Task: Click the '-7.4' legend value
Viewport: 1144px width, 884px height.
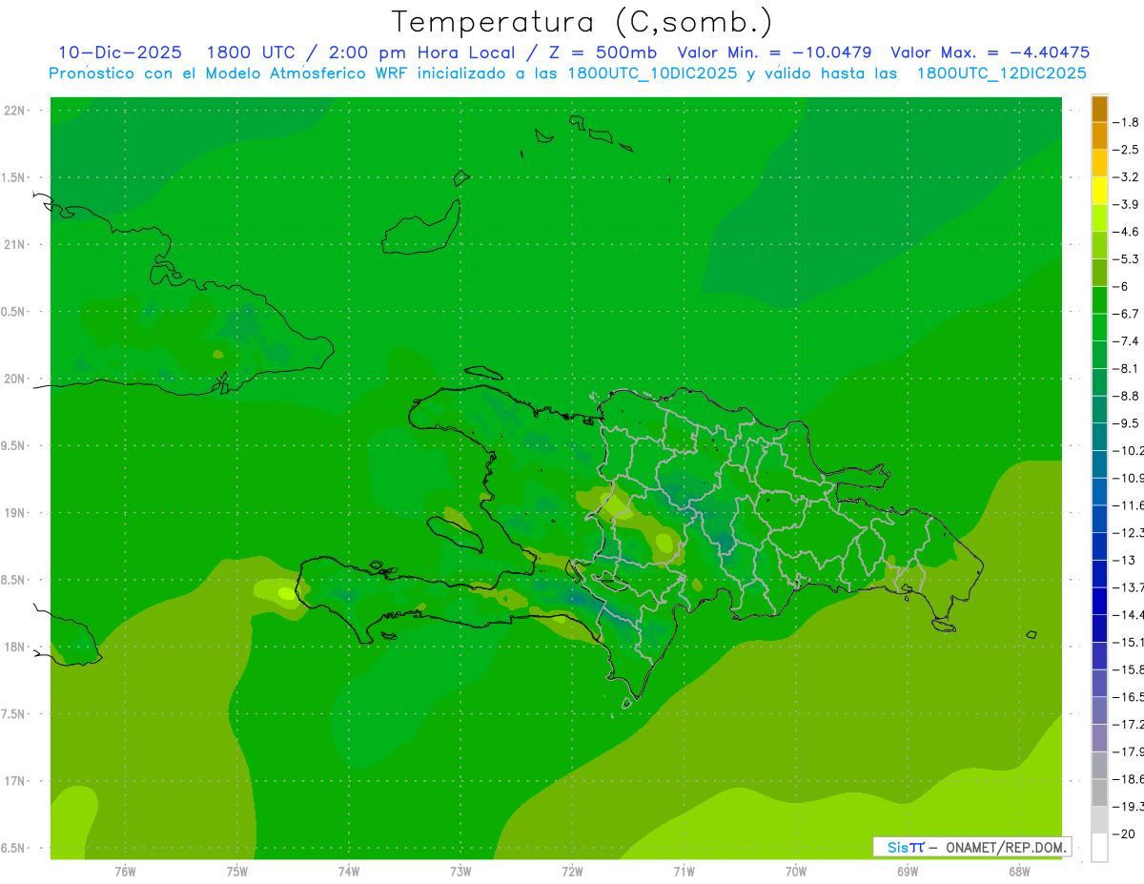Action: (1126, 341)
